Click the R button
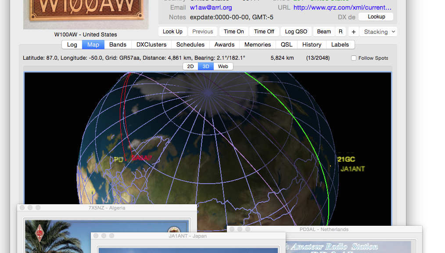The width and height of the screenshot is (445, 253). point(341,32)
